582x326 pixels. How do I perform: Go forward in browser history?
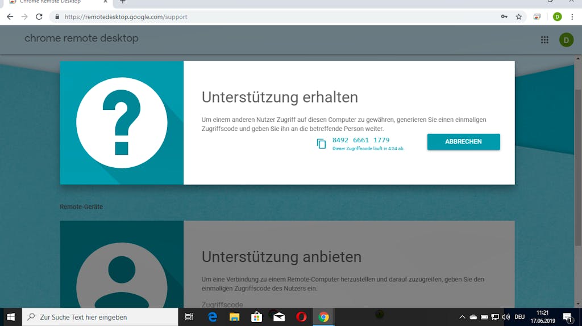[x=24, y=16]
